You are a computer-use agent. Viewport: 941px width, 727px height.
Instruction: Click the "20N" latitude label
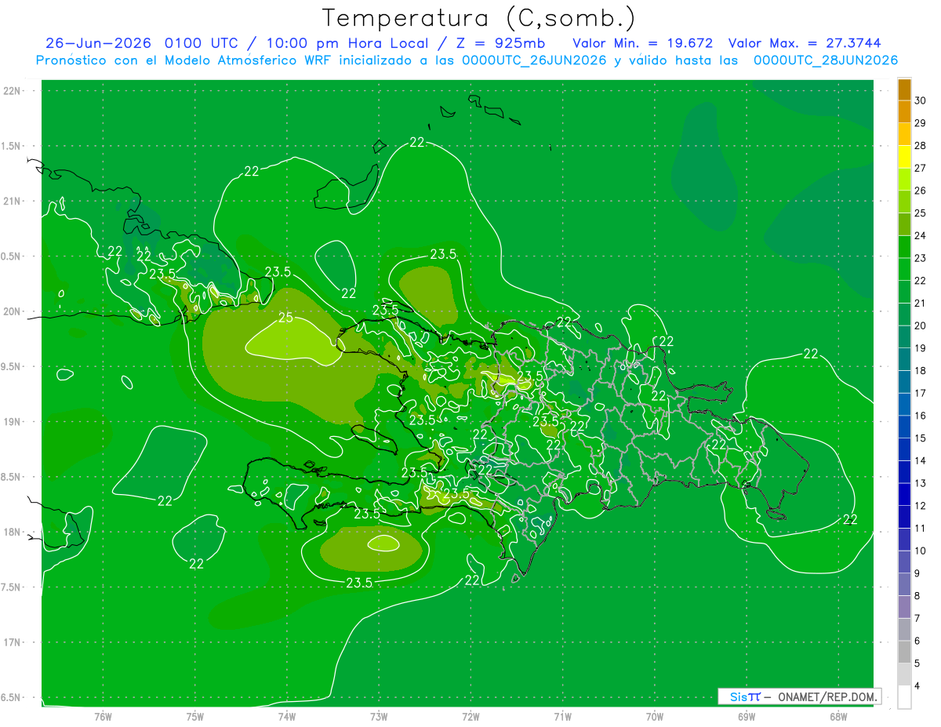coord(13,311)
